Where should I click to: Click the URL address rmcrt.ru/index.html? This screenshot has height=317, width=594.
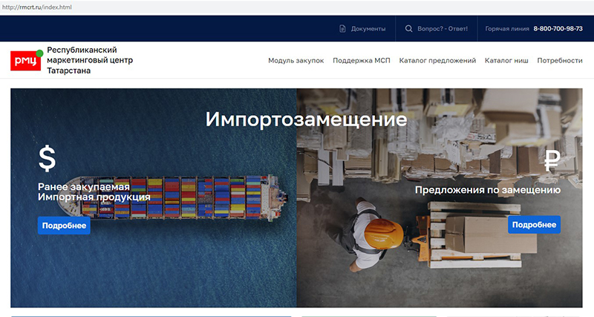point(36,7)
